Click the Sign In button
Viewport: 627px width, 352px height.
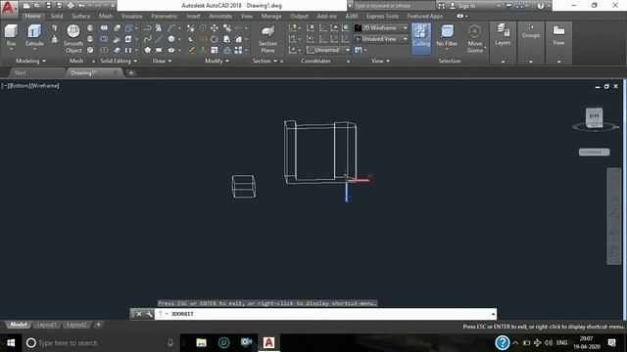click(463, 6)
